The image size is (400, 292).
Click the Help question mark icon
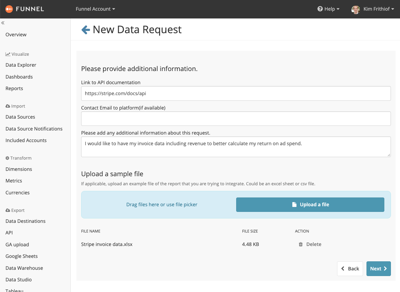point(320,9)
